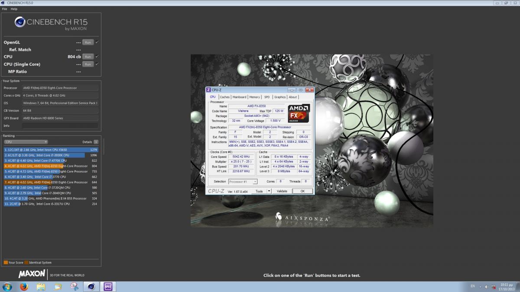Click the EN language indicator in the tray
The image size is (520, 292).
point(472,286)
